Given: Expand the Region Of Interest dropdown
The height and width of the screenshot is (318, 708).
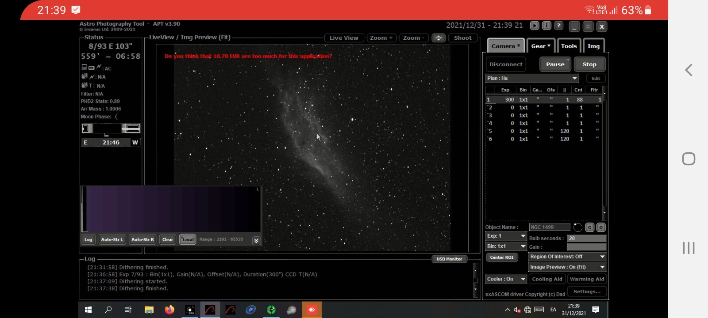Looking at the screenshot, I should coord(567,257).
